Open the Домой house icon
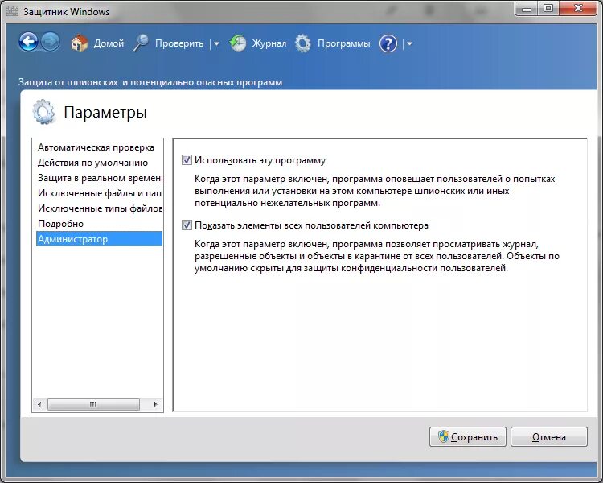 coord(80,43)
